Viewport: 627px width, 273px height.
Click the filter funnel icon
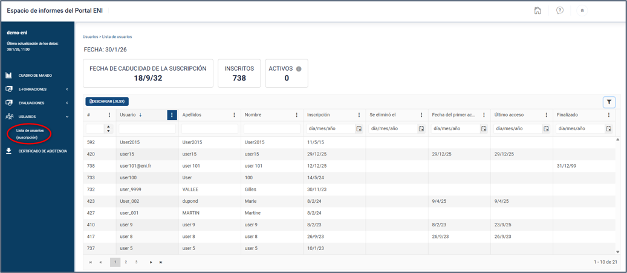pyautogui.click(x=609, y=102)
